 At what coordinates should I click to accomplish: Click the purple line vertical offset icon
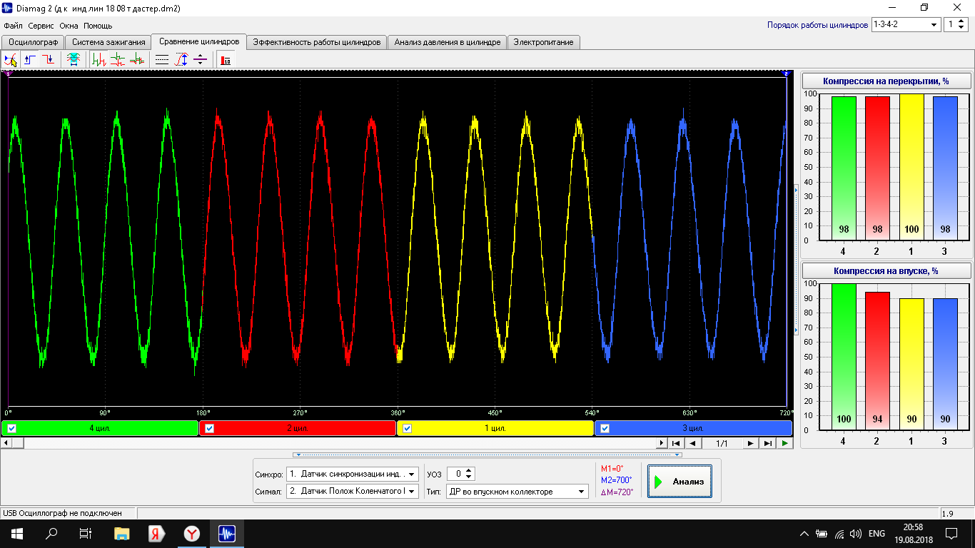(x=200, y=60)
